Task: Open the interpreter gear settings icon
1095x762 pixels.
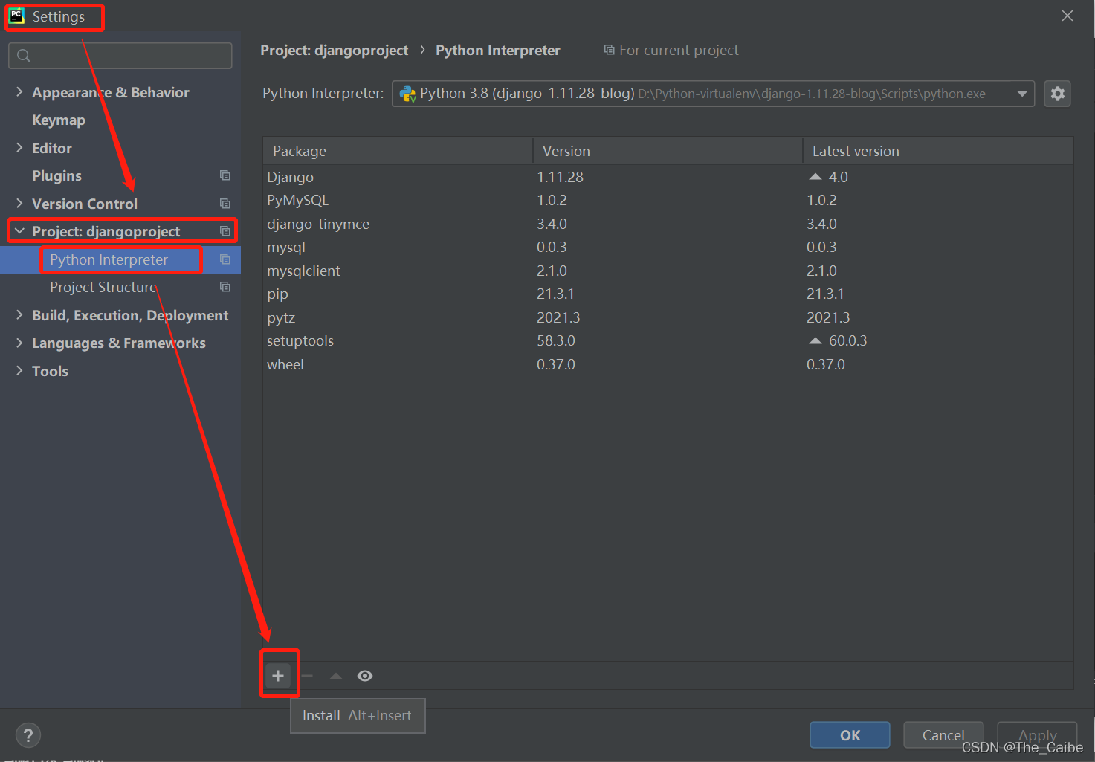Action: click(x=1057, y=94)
